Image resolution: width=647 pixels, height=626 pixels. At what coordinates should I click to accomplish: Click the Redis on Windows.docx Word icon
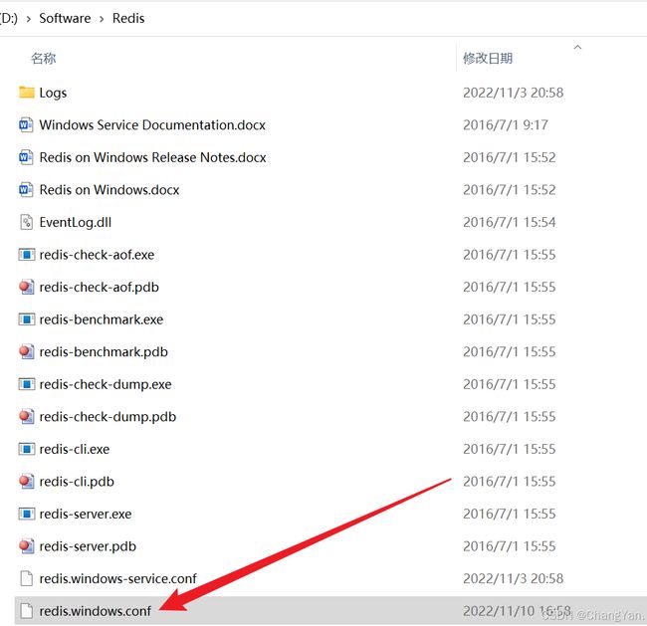[x=27, y=190]
